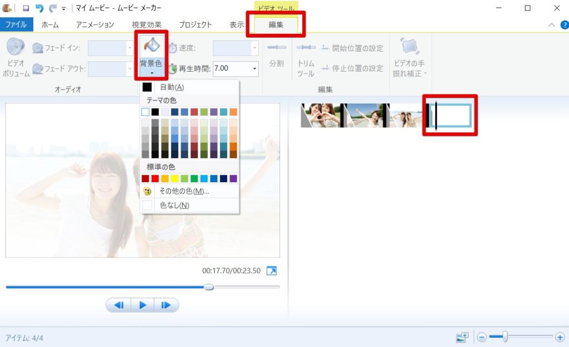Screen dimensions: 569x347
Task: Pick the white theme color swatch
Action: pyautogui.click(x=145, y=112)
